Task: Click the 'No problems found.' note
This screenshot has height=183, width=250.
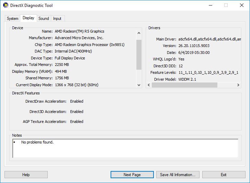Action: (x=37, y=142)
